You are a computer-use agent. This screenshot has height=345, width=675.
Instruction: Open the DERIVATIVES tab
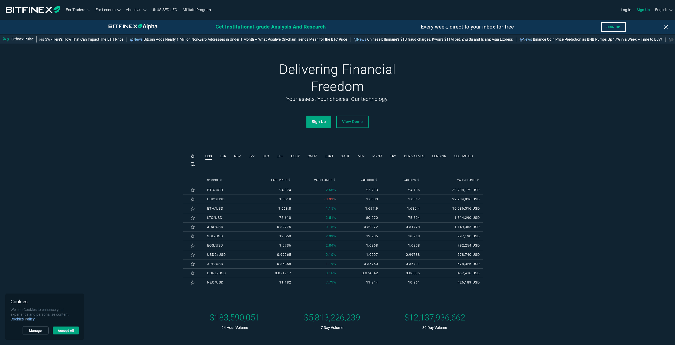414,156
